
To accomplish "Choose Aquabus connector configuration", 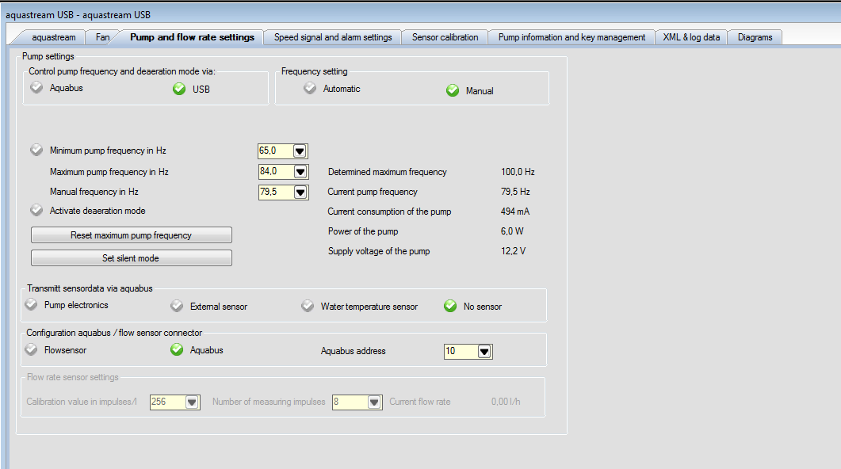I will click(x=177, y=349).
